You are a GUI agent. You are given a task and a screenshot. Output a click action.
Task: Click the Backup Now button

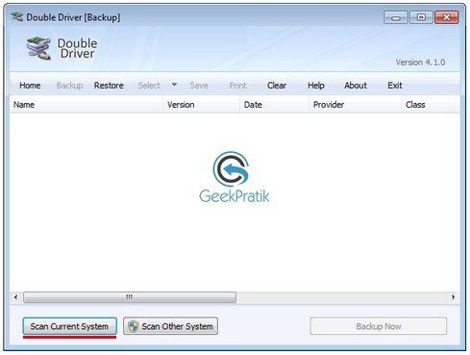point(379,326)
